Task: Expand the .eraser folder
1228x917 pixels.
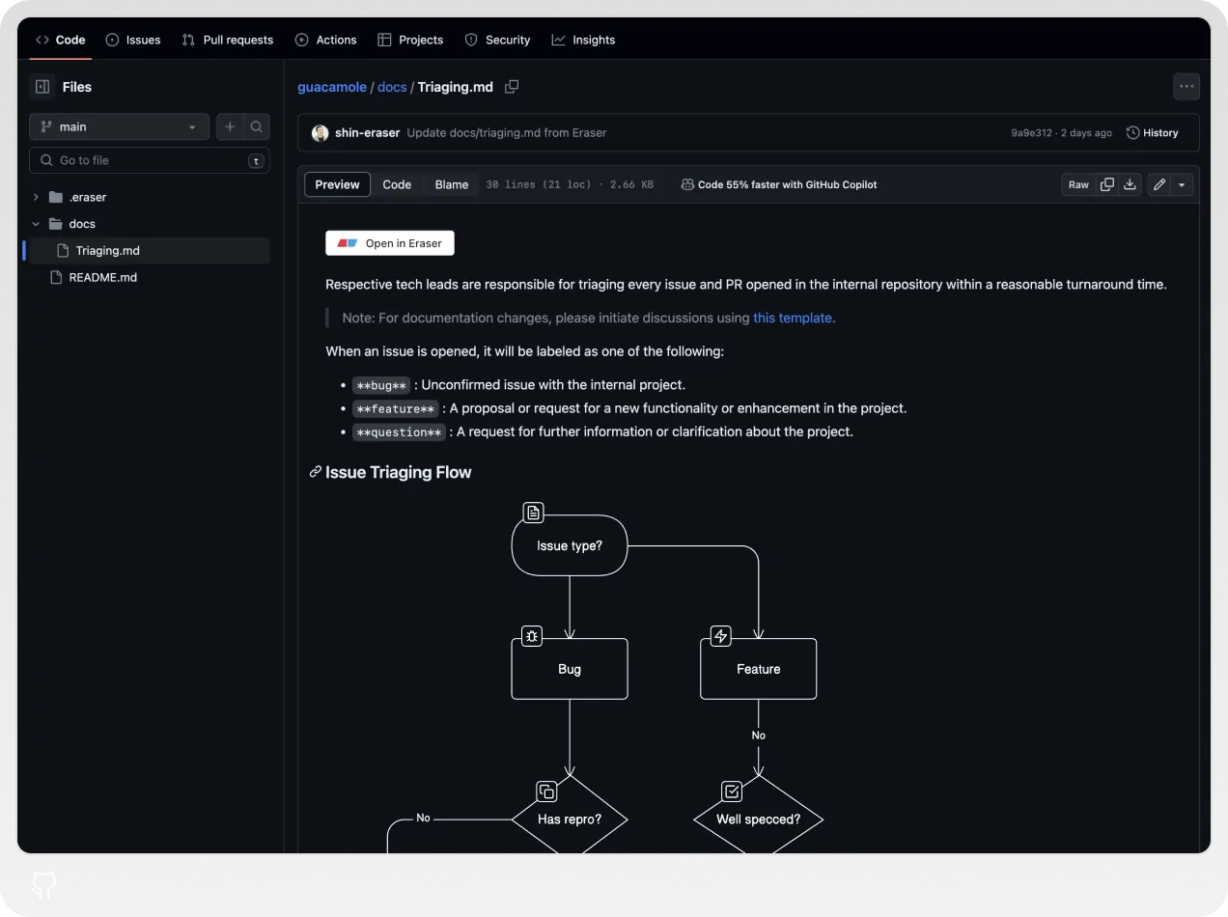Action: [x=36, y=197]
